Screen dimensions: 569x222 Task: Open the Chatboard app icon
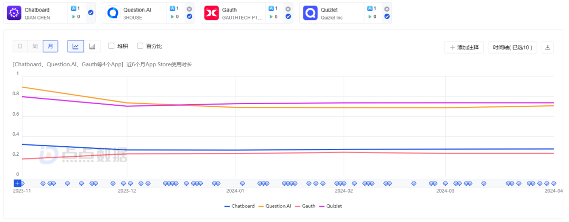(14, 13)
